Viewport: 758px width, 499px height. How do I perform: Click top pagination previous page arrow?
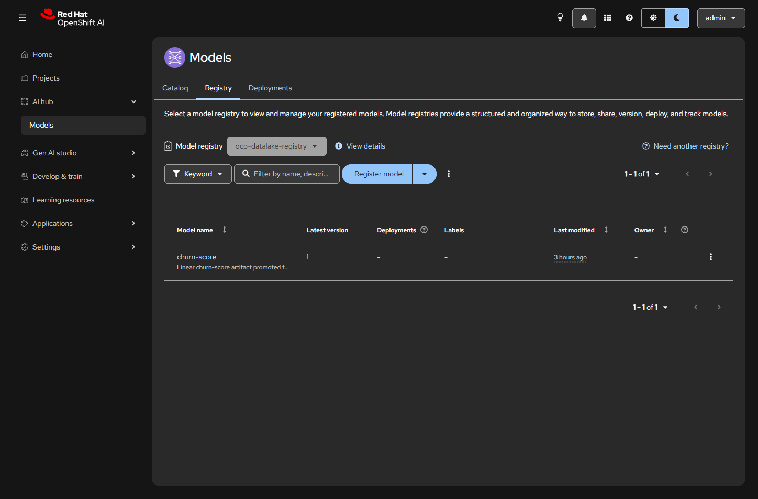click(687, 174)
